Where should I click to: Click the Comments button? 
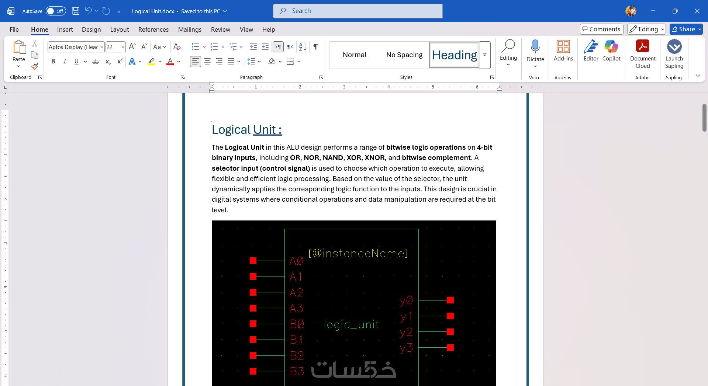pos(601,29)
